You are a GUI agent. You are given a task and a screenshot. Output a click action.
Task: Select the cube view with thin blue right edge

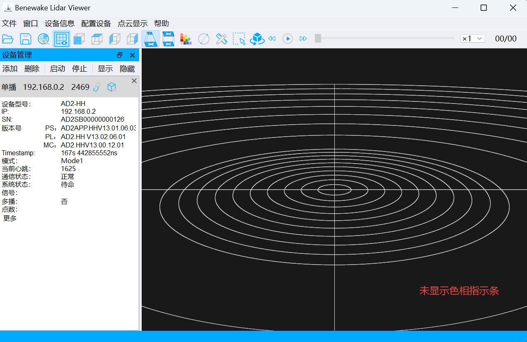[x=133, y=39]
